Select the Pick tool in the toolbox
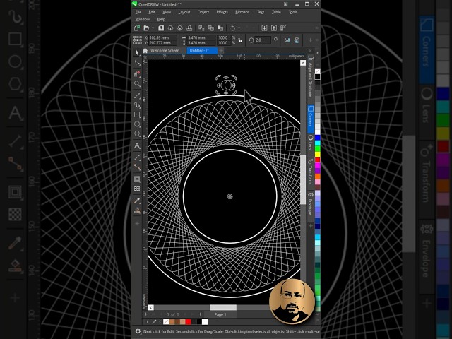The height and width of the screenshot is (339, 452). (x=137, y=53)
